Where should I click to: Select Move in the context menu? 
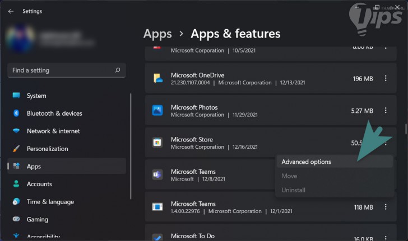click(335, 176)
